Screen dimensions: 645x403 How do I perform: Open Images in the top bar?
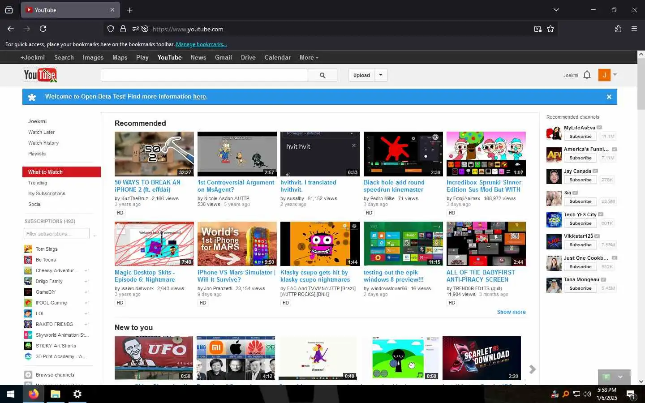93,57
